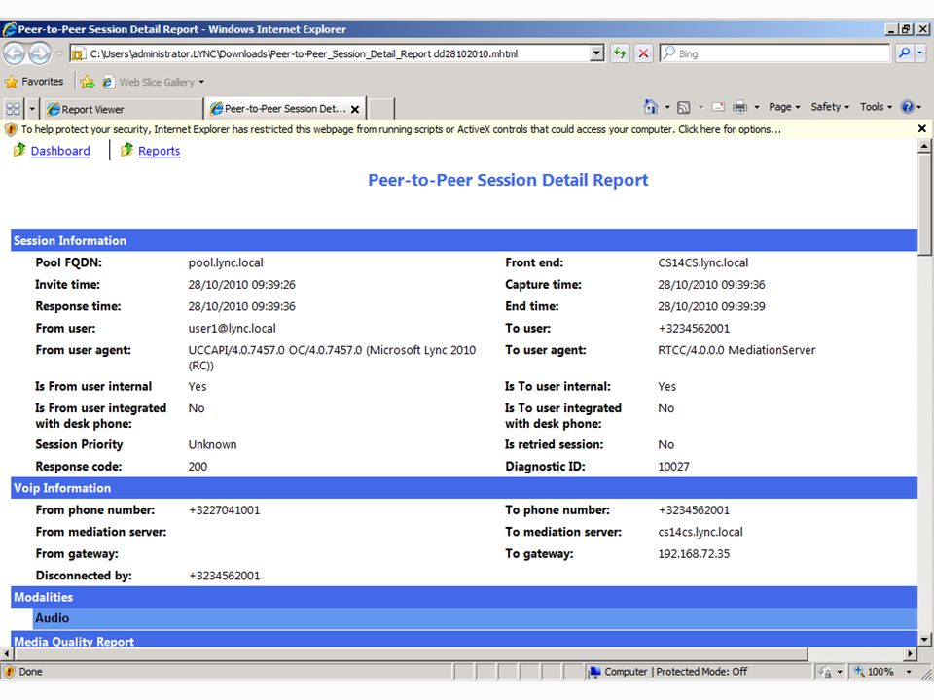Expand the Home button dropdown arrow

[x=667, y=107]
